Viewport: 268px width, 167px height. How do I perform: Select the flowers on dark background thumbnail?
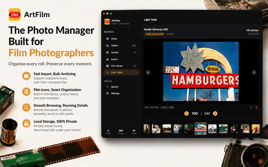[x=234, y=129]
